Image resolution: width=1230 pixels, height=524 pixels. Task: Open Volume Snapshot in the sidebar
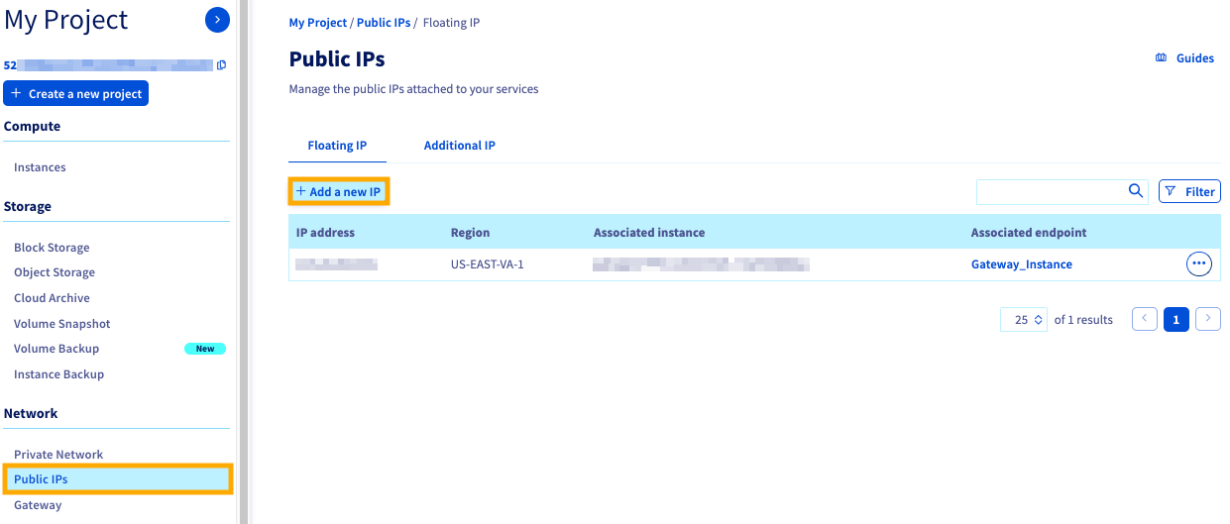[x=62, y=324]
